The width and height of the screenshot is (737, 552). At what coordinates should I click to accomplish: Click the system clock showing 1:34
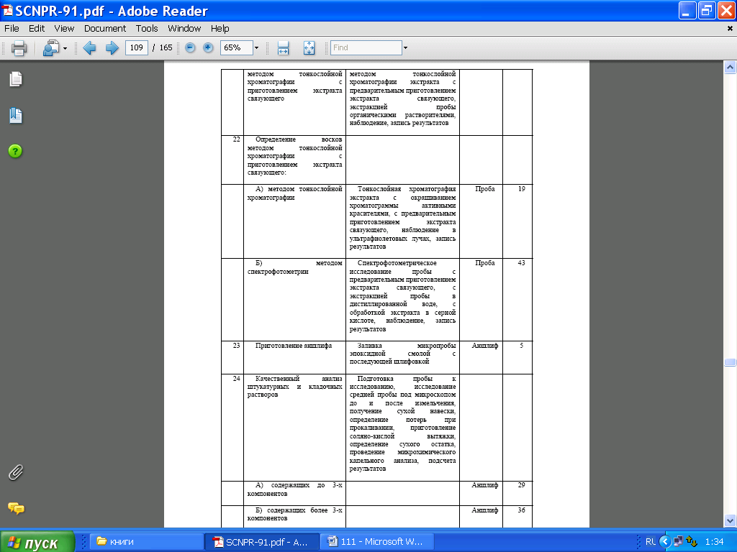point(714,542)
